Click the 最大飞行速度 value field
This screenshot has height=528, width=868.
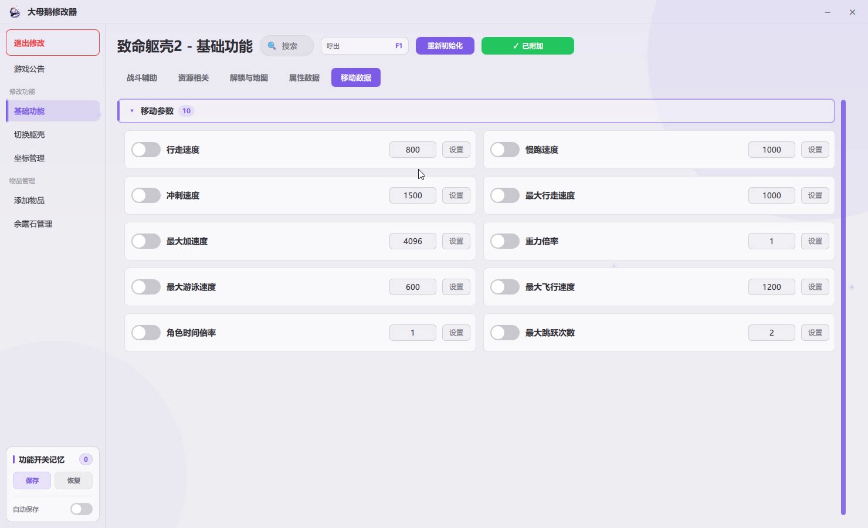pyautogui.click(x=772, y=287)
